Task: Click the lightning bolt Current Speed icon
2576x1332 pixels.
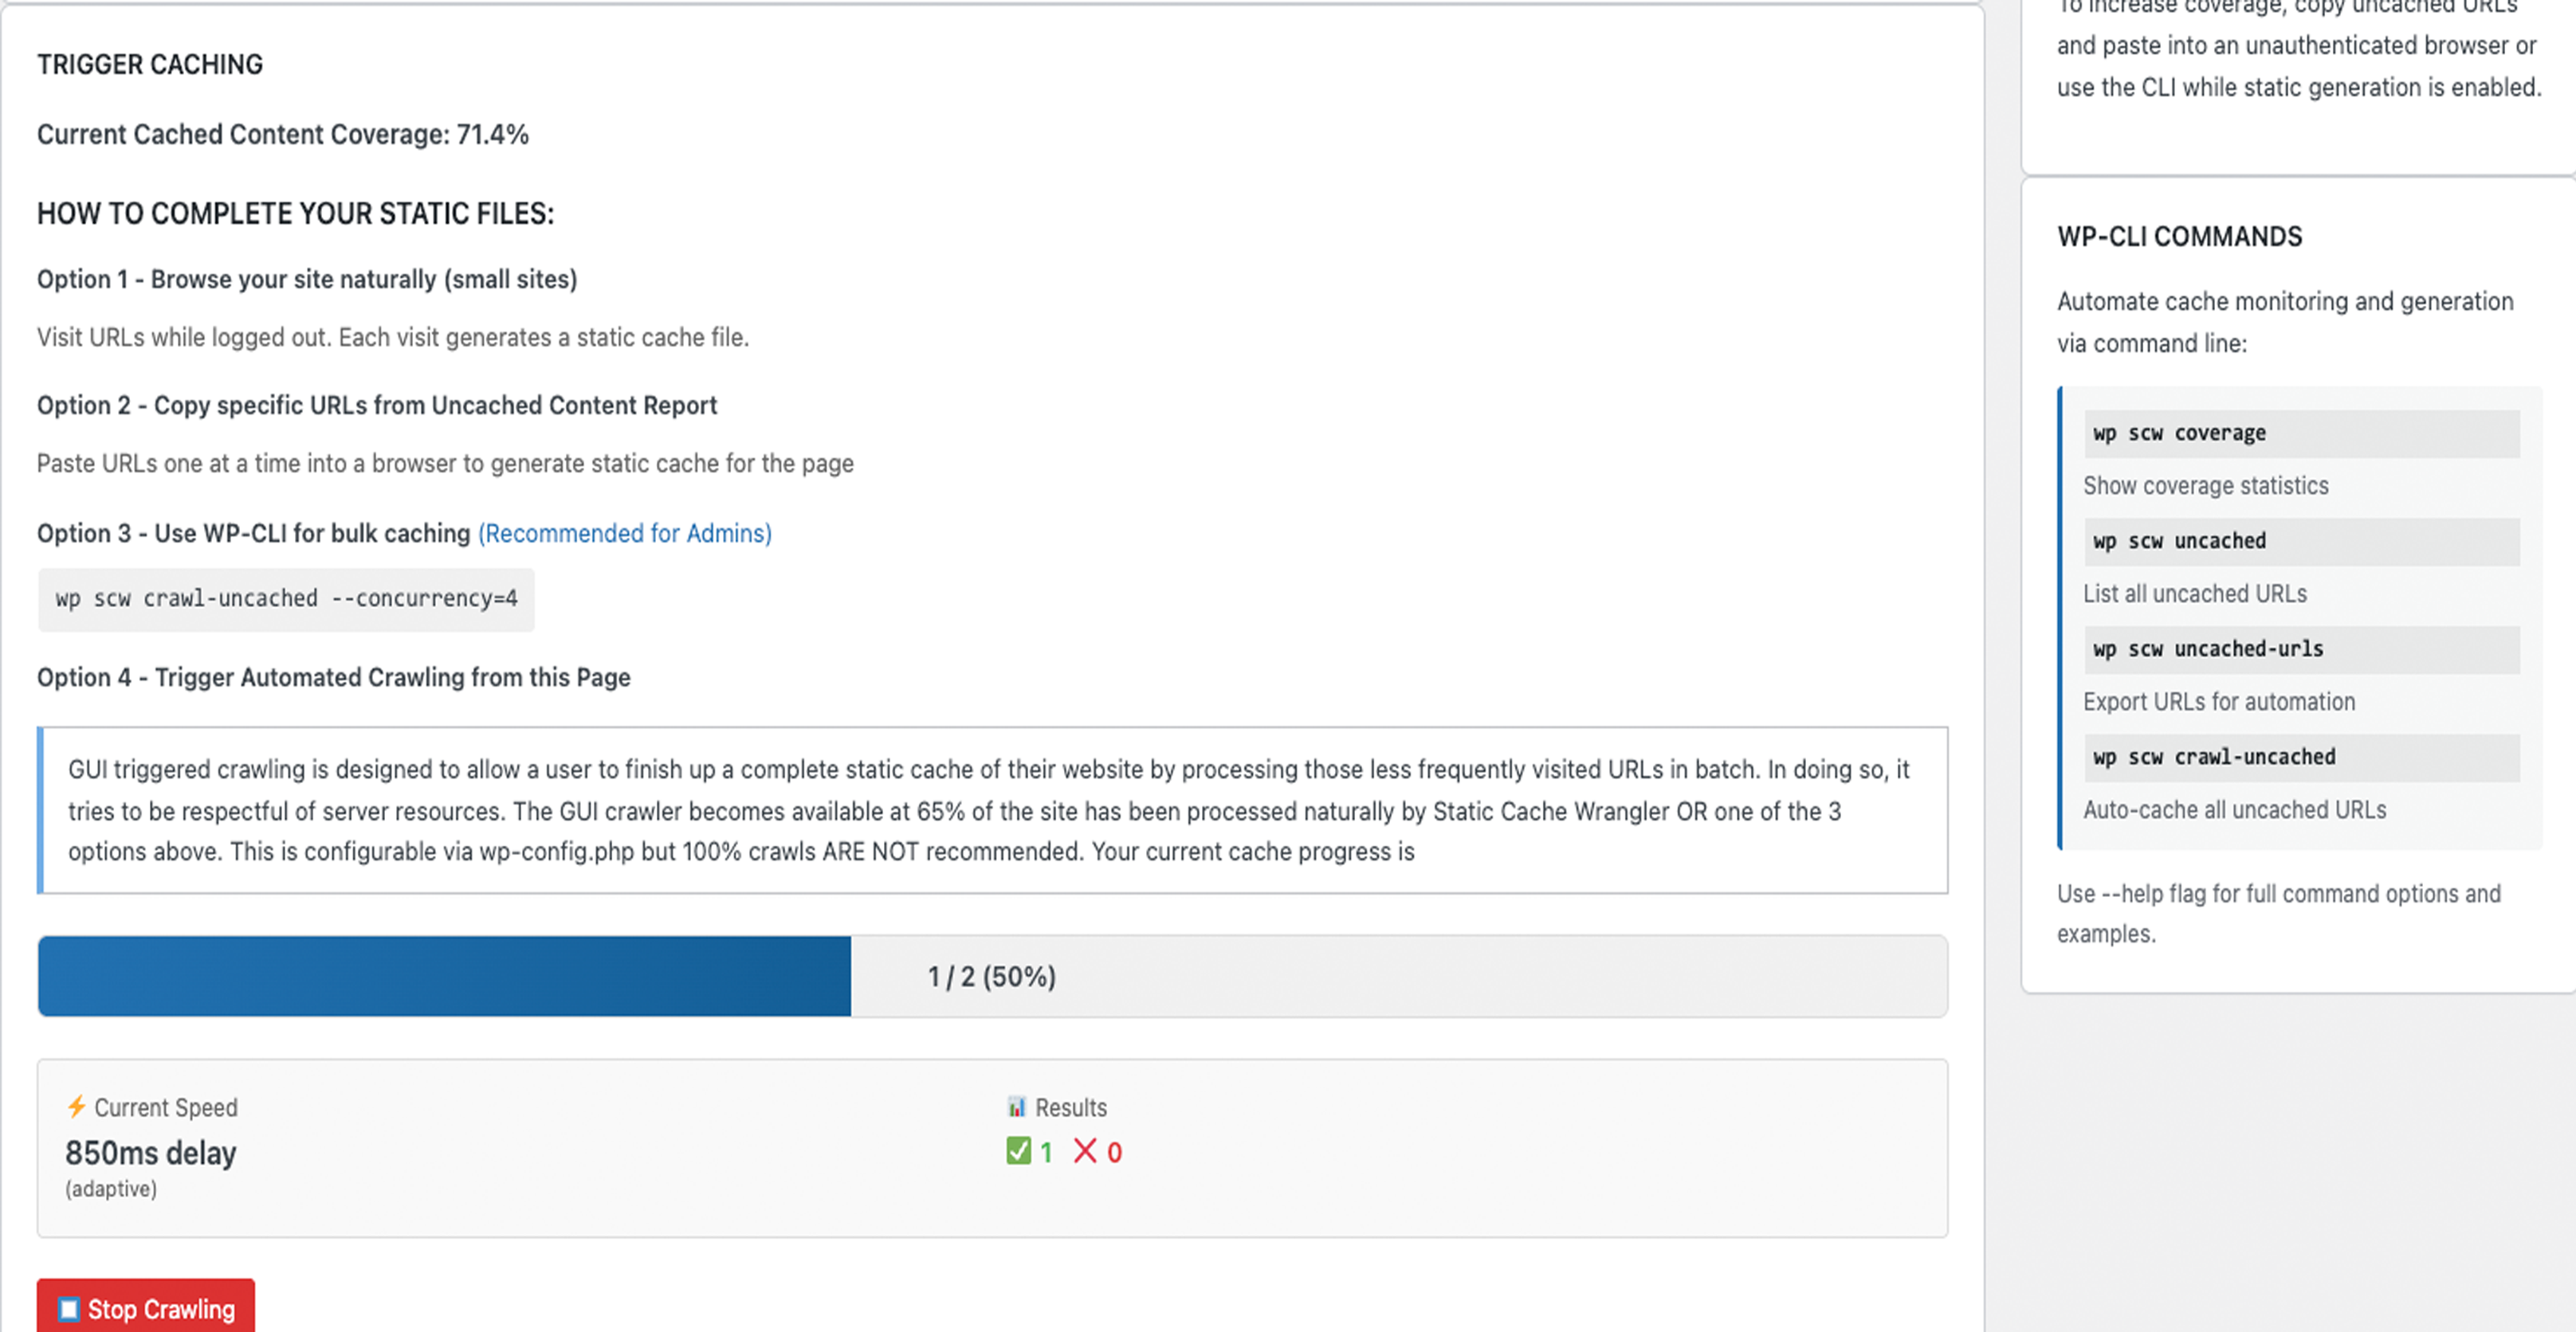Action: point(76,1107)
